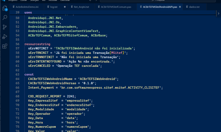Image resolution: width=221 pixels, height=132 pixels.
Task: Click the '0.1.0' version string
Action: tap(88, 83)
